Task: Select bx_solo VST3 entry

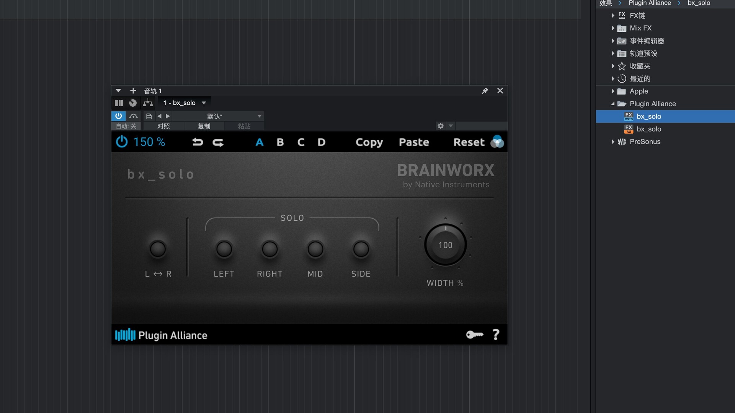Action: coord(665,116)
